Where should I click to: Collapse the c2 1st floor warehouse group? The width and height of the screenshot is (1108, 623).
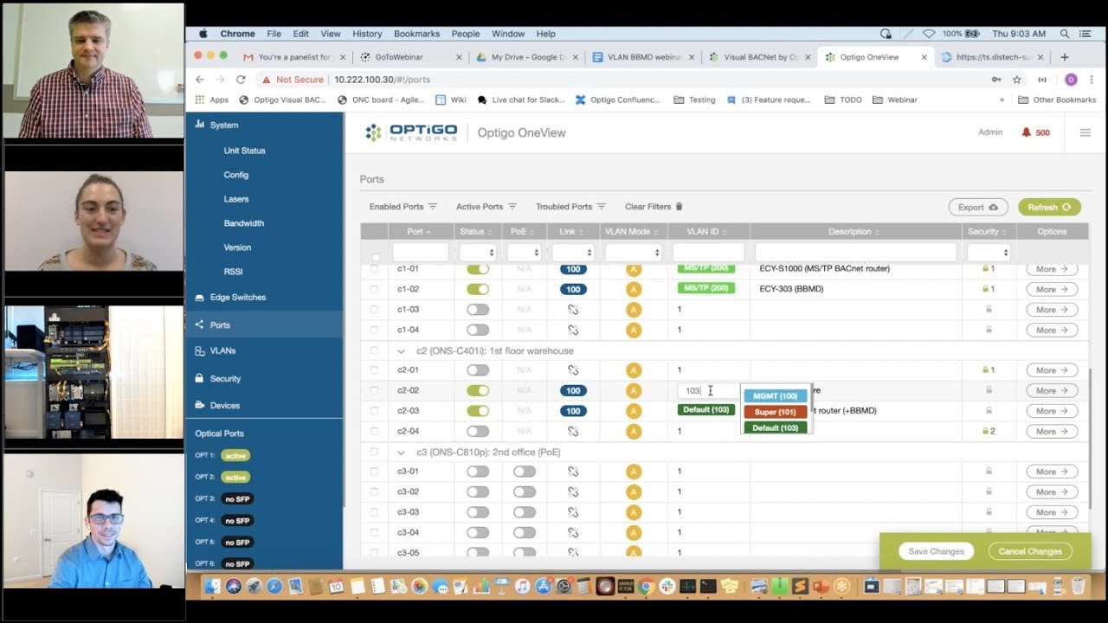[401, 351]
